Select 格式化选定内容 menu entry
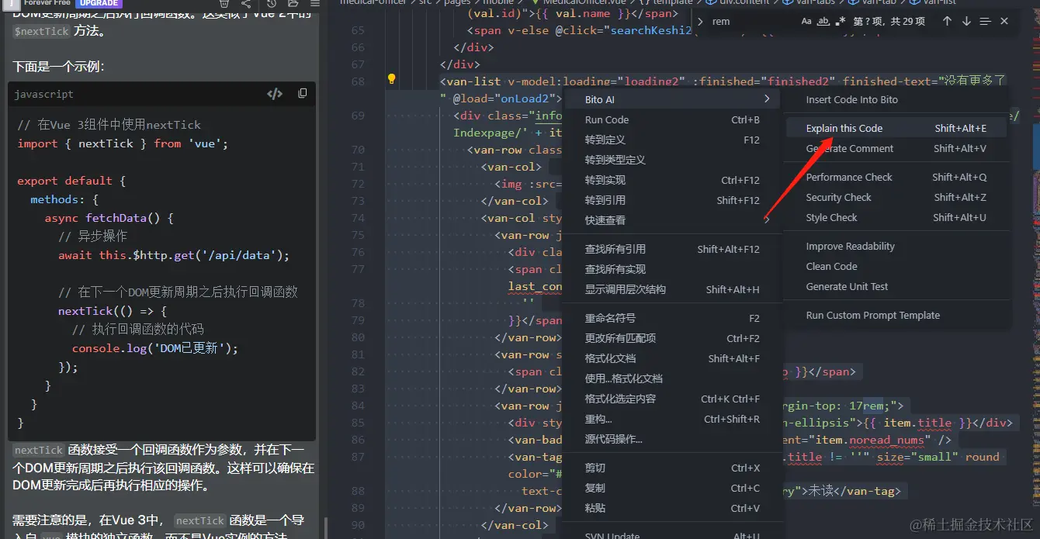The width and height of the screenshot is (1040, 539). coord(672,399)
